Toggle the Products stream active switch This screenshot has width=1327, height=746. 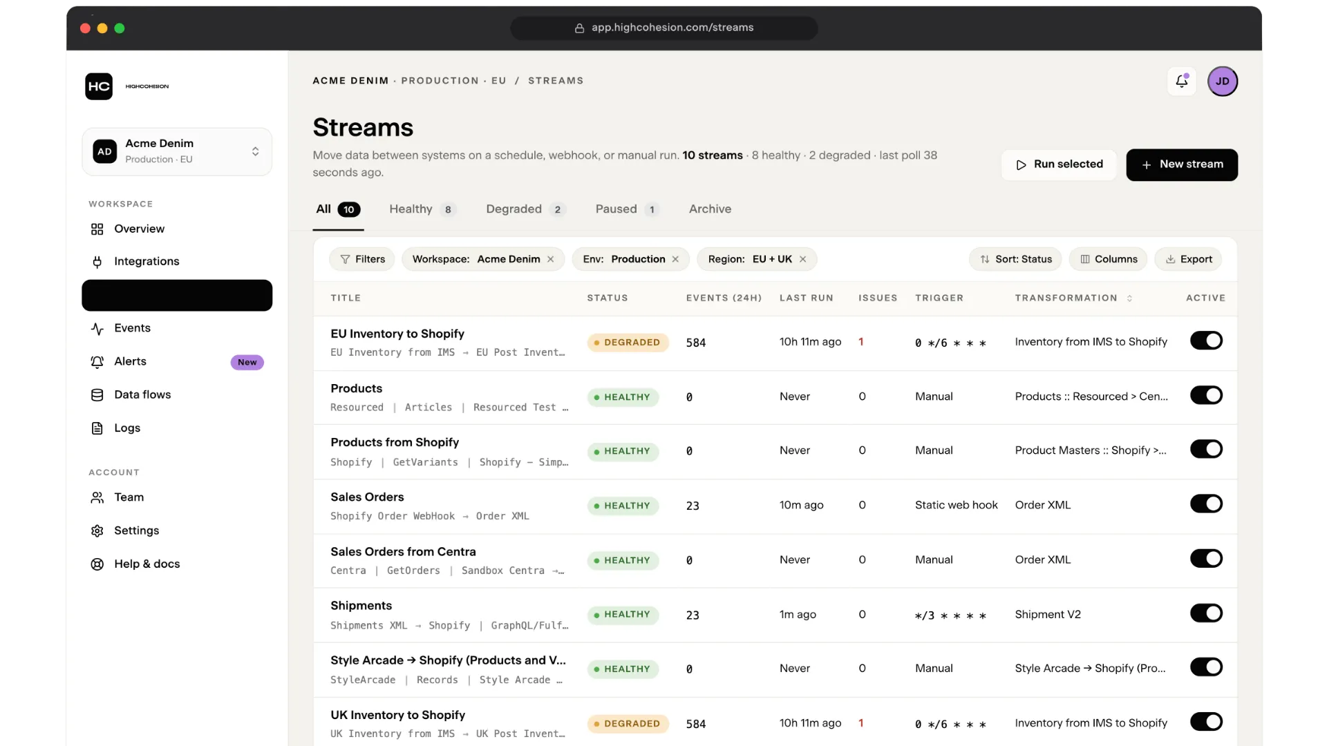point(1206,395)
